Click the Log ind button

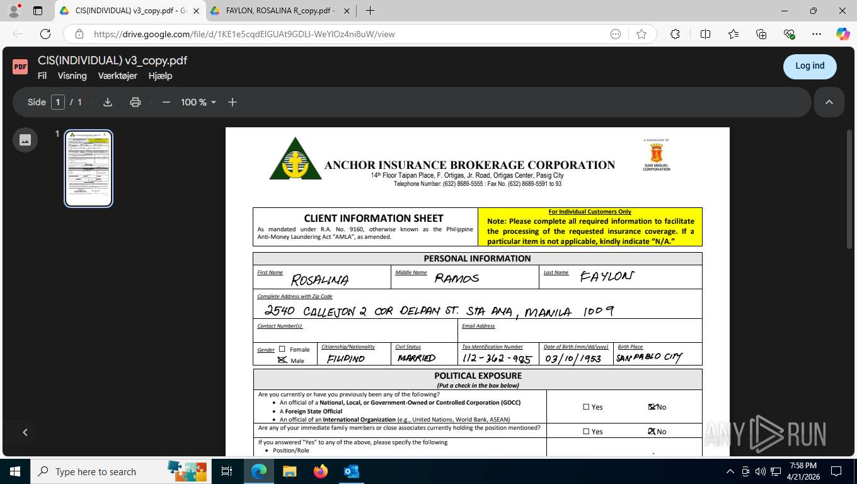(x=810, y=66)
